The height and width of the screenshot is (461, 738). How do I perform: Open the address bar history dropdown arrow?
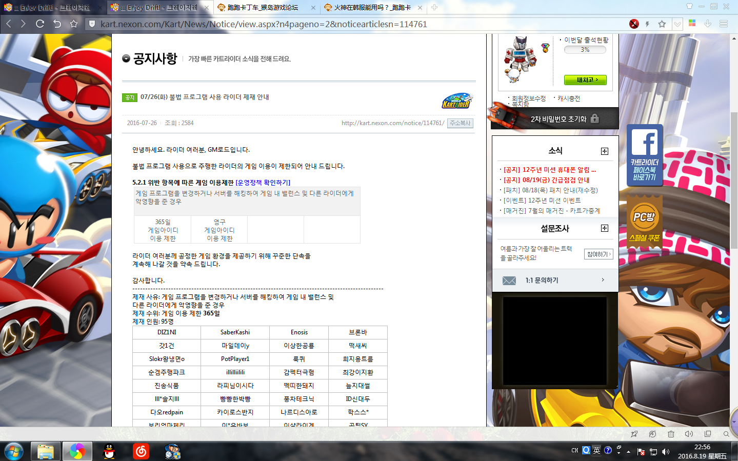[677, 24]
